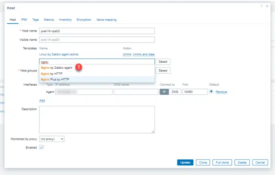Remove the Agent interface

click(x=221, y=92)
